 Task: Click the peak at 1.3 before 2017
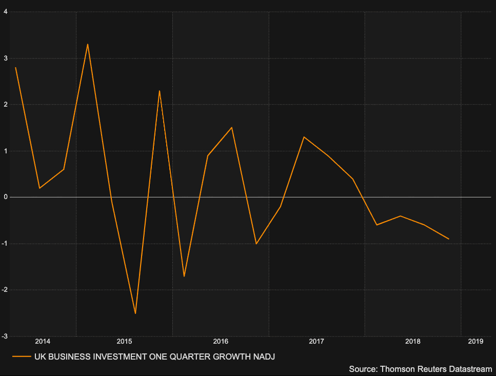(304, 136)
